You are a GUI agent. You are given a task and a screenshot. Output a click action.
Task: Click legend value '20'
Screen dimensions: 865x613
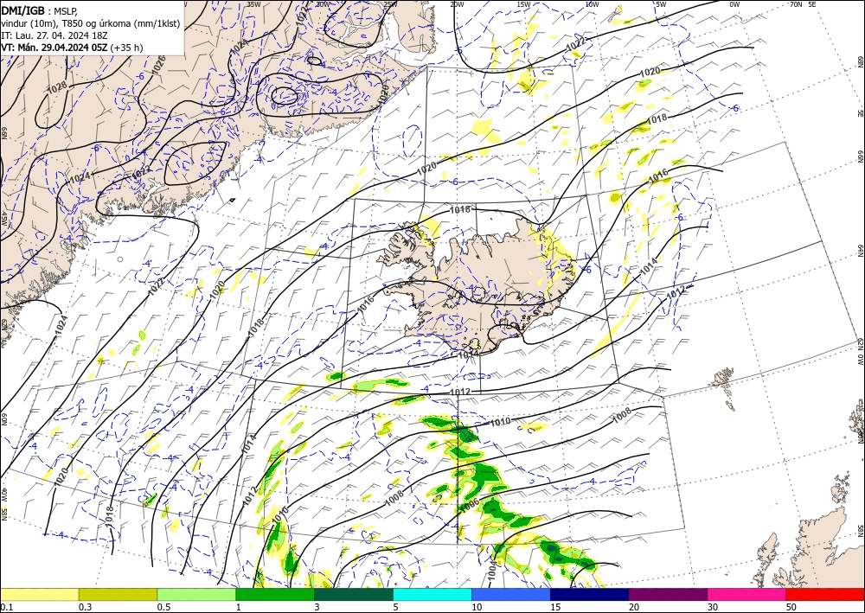click(634, 607)
